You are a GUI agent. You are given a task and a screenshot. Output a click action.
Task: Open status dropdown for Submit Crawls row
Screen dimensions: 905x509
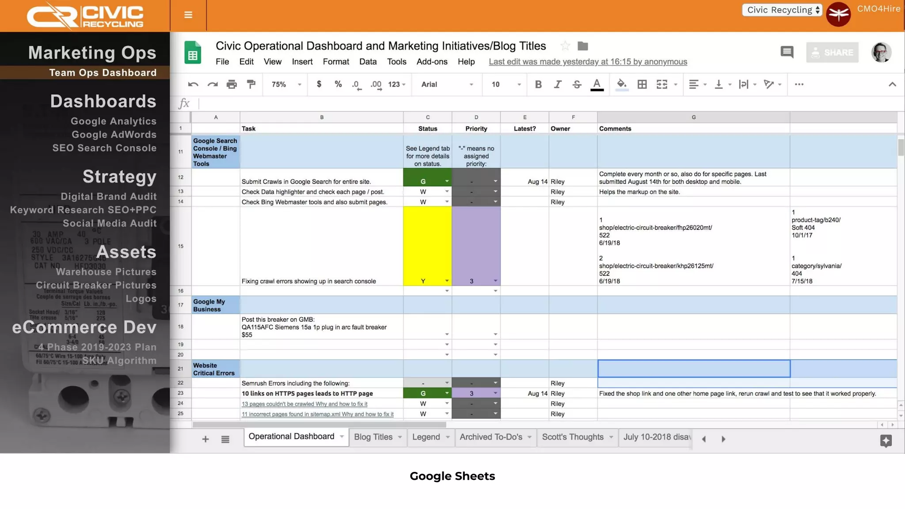(x=447, y=182)
